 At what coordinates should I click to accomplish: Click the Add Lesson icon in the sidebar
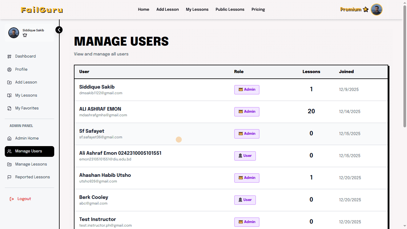[x=9, y=82]
